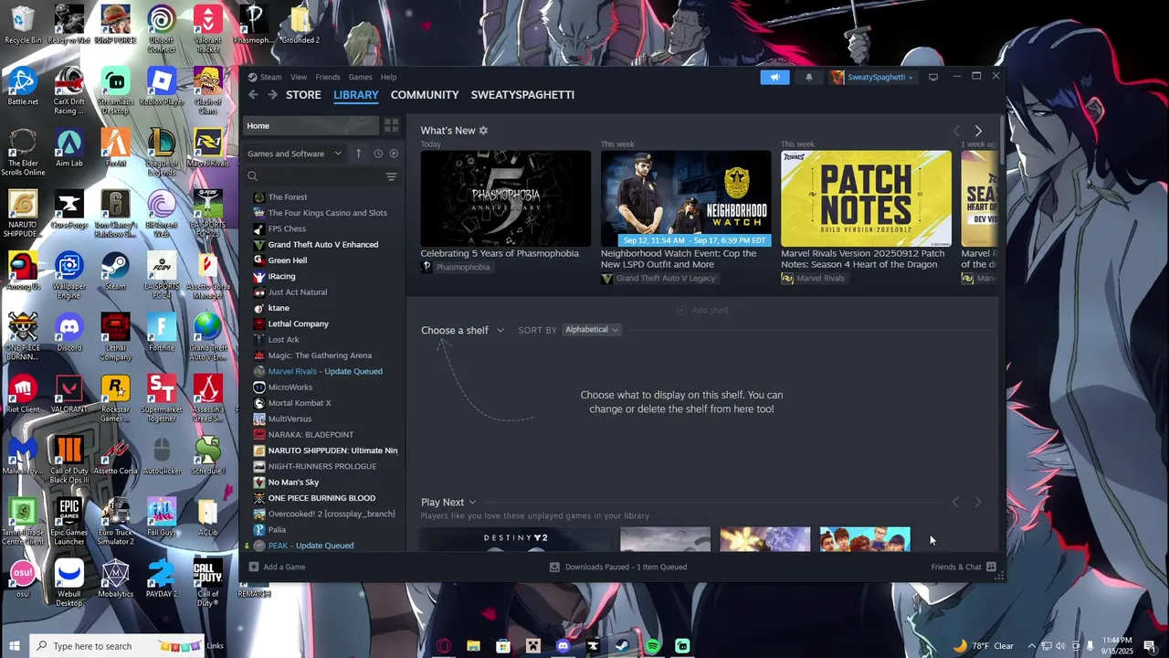Open Downloads Paused status link
The image size is (1169, 658).
626,567
